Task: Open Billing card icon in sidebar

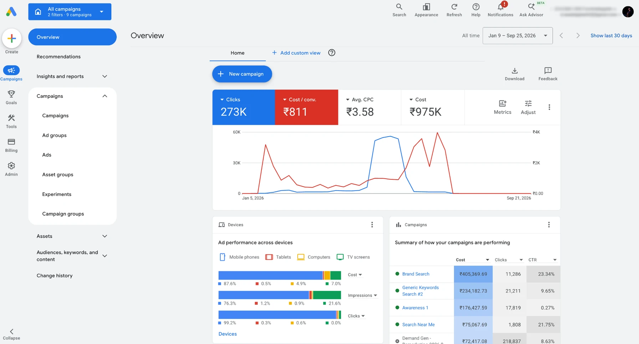Action: tap(11, 142)
